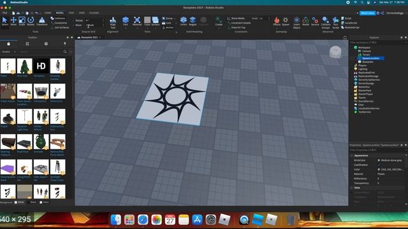This screenshot has width=408, height=229.
Task: Pick the Rotate tool
Action: 31,21
